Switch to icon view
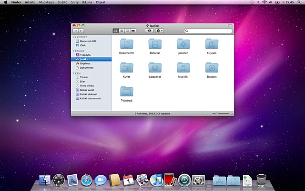The width and height of the screenshot is (305, 191). pos(116,31)
